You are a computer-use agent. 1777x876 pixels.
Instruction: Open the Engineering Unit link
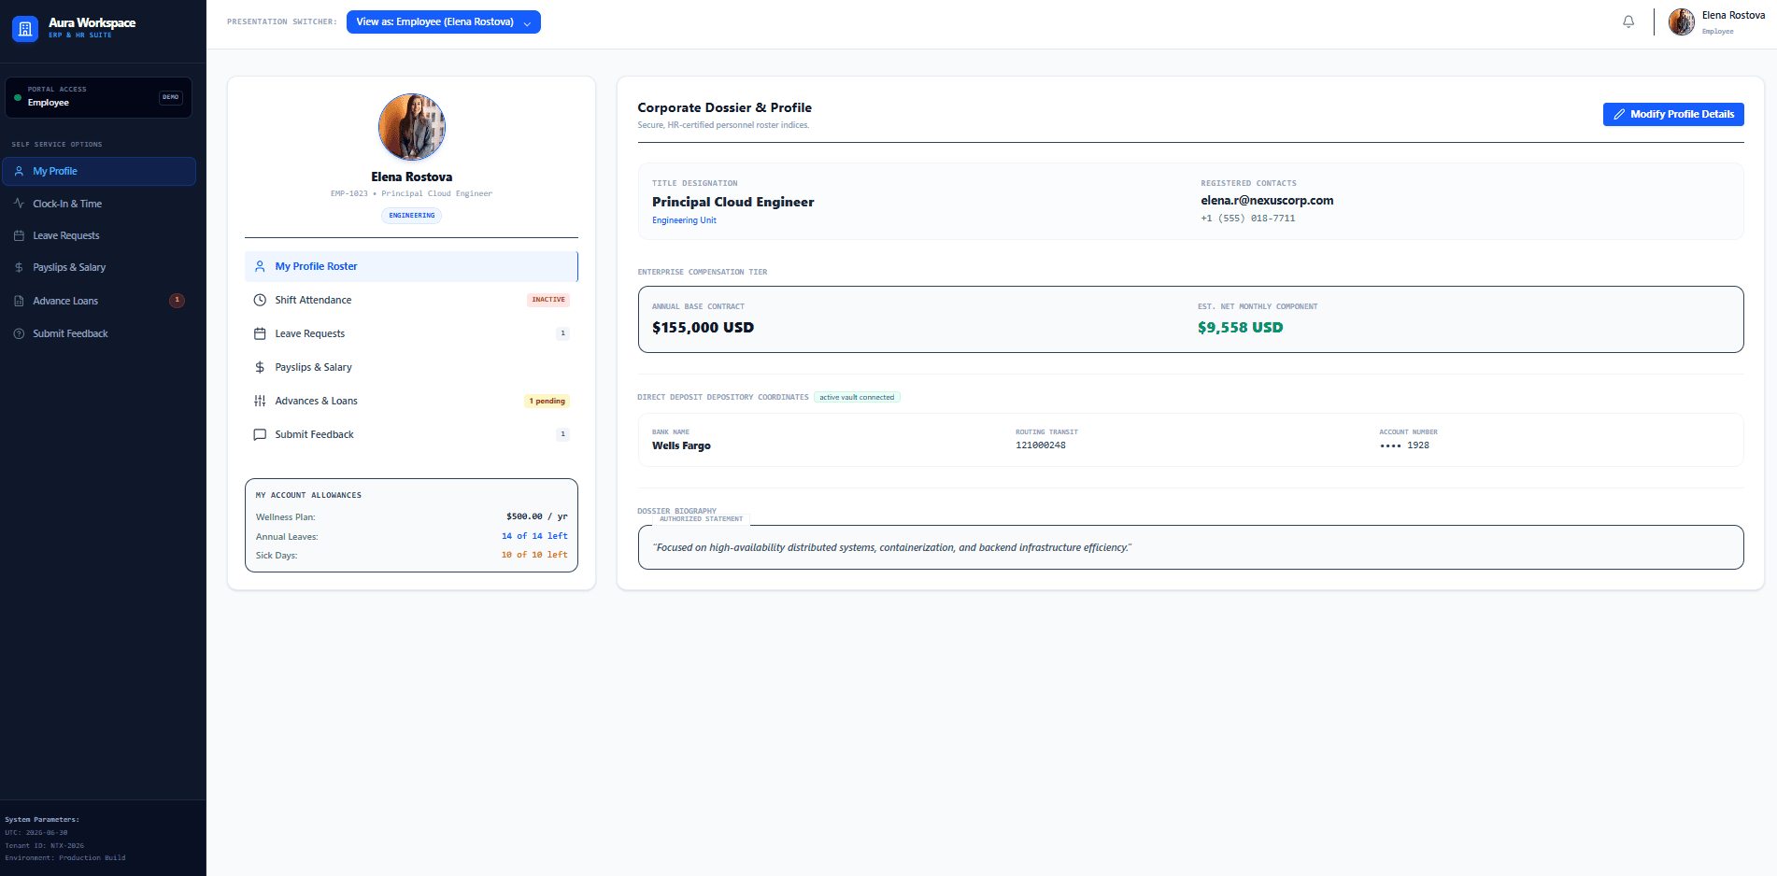(684, 220)
